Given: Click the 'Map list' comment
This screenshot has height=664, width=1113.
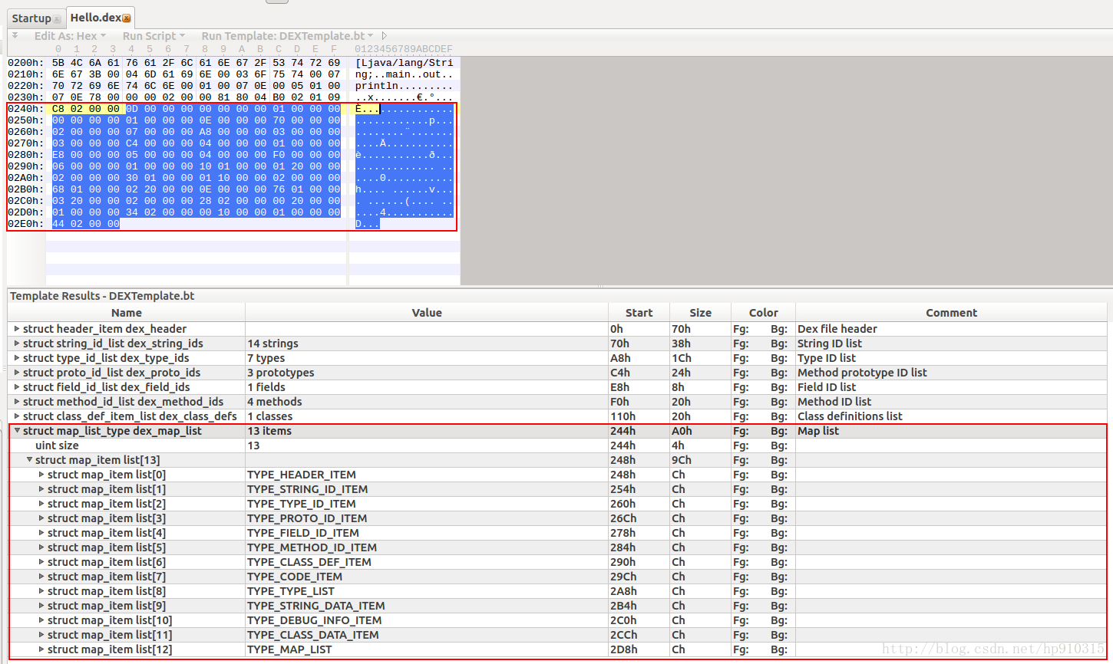Looking at the screenshot, I should pyautogui.click(x=818, y=431).
